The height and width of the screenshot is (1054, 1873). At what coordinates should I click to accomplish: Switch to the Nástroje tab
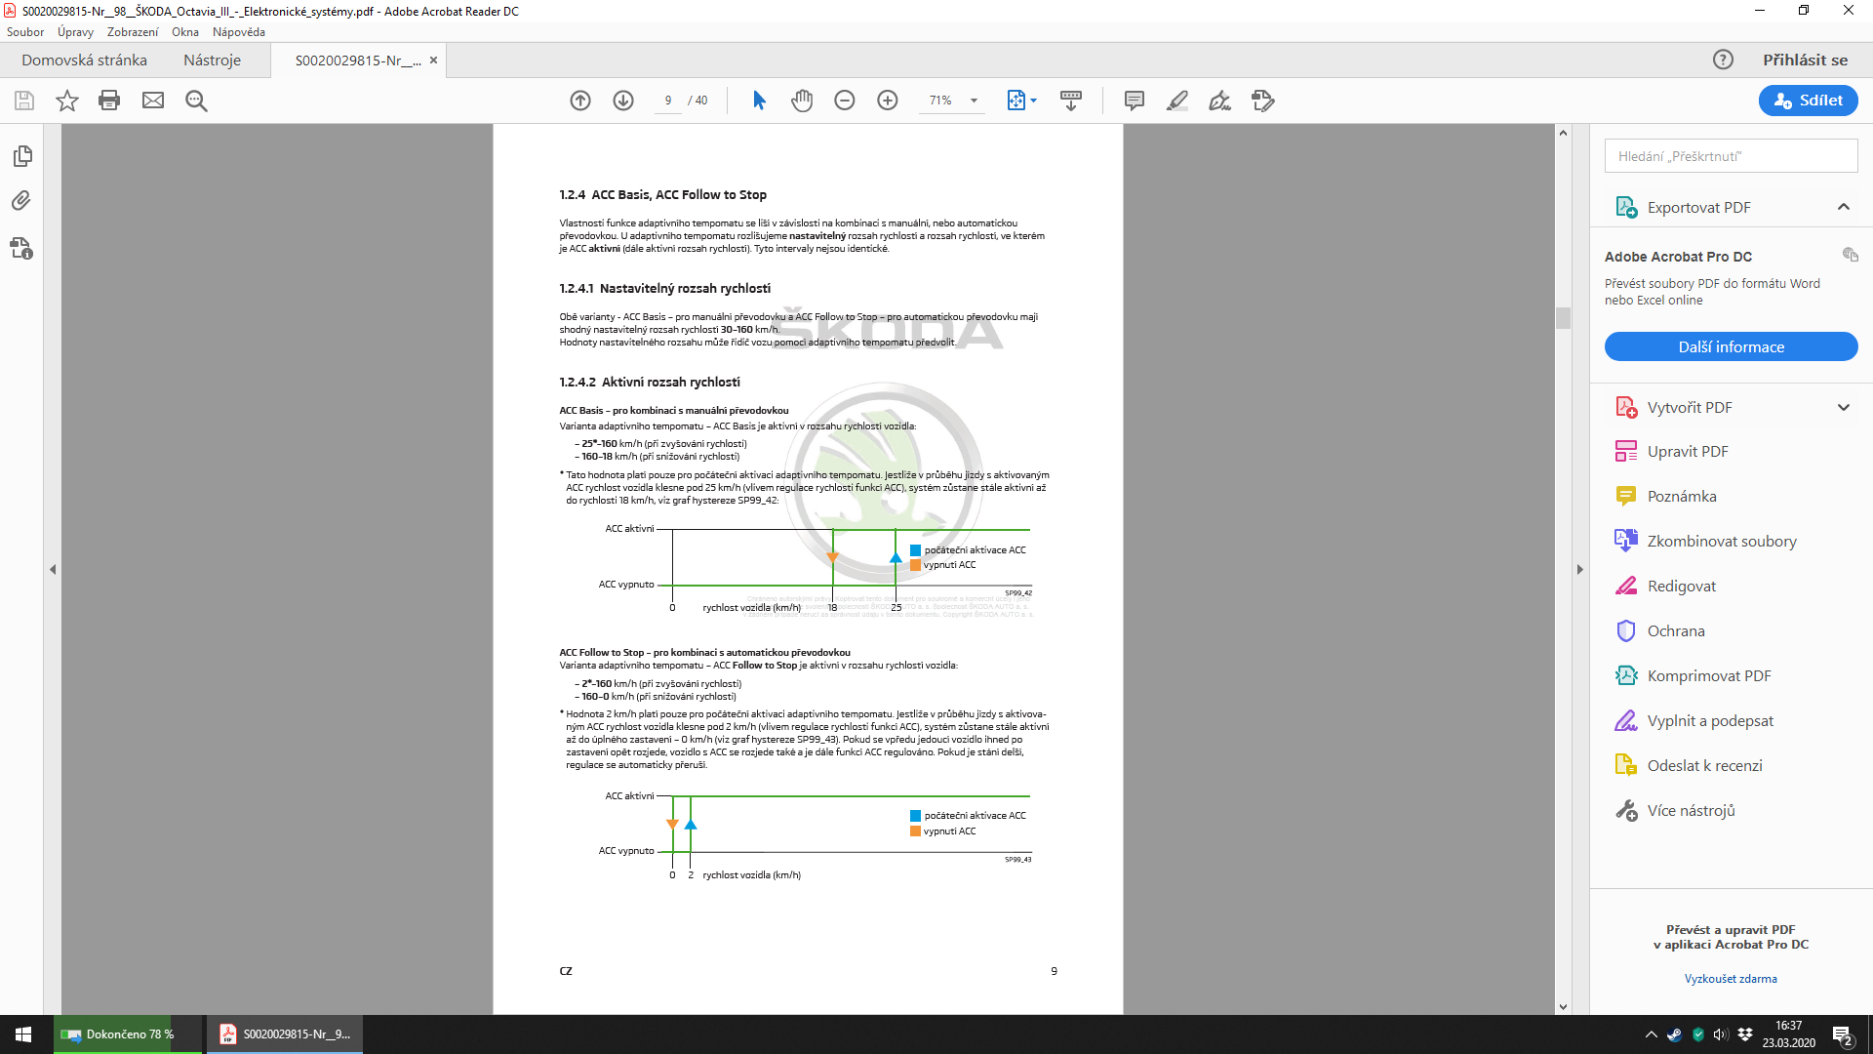tap(212, 61)
